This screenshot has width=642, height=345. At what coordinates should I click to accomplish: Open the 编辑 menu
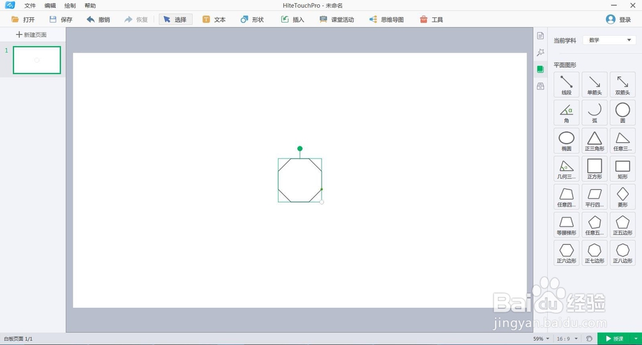pos(50,6)
